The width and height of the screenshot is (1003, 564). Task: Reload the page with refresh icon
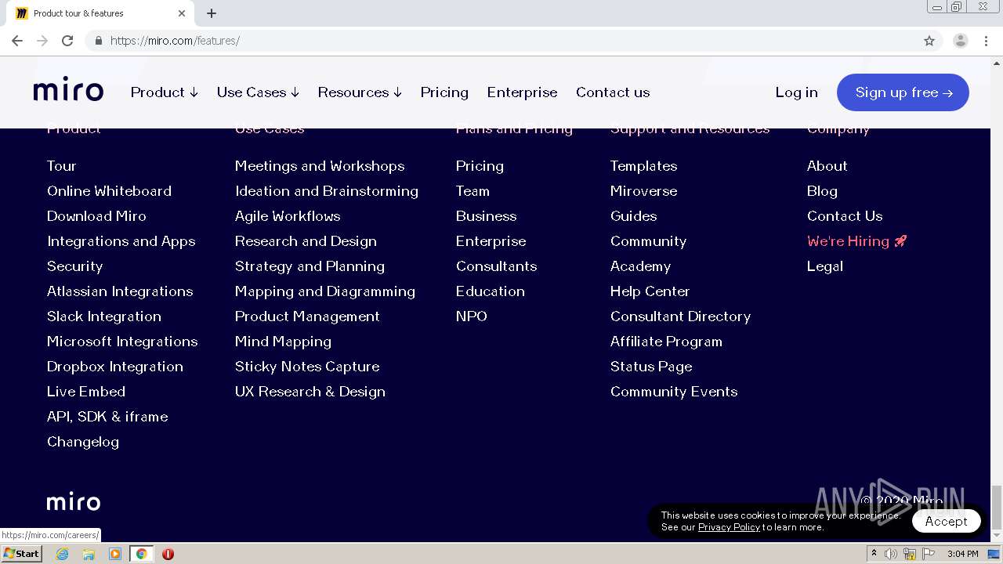click(x=67, y=41)
